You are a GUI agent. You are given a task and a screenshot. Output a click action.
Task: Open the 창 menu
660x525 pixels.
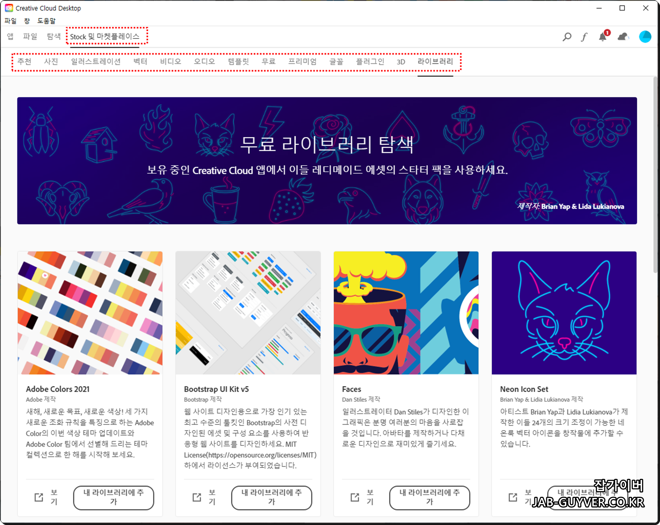(x=27, y=21)
